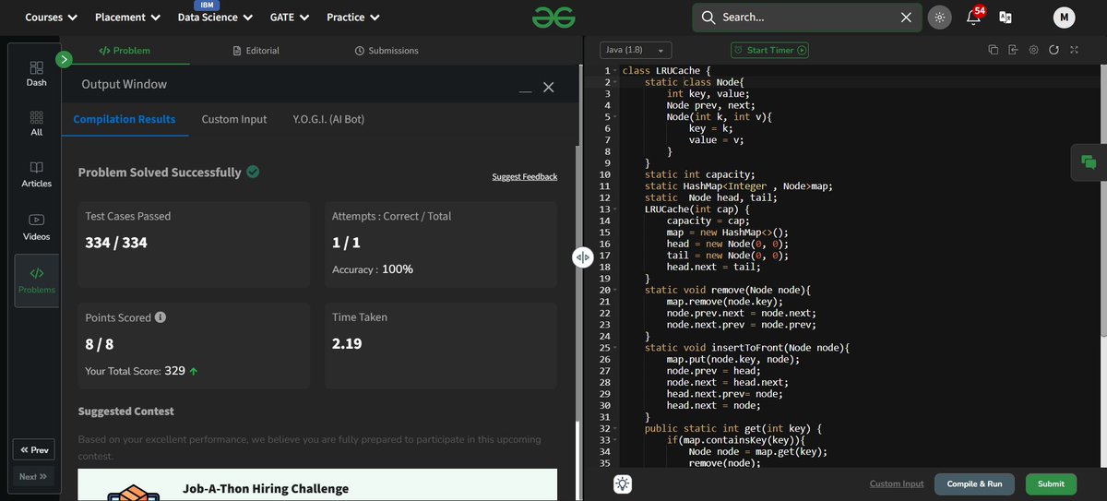Click Accuracy 100% text

click(373, 269)
